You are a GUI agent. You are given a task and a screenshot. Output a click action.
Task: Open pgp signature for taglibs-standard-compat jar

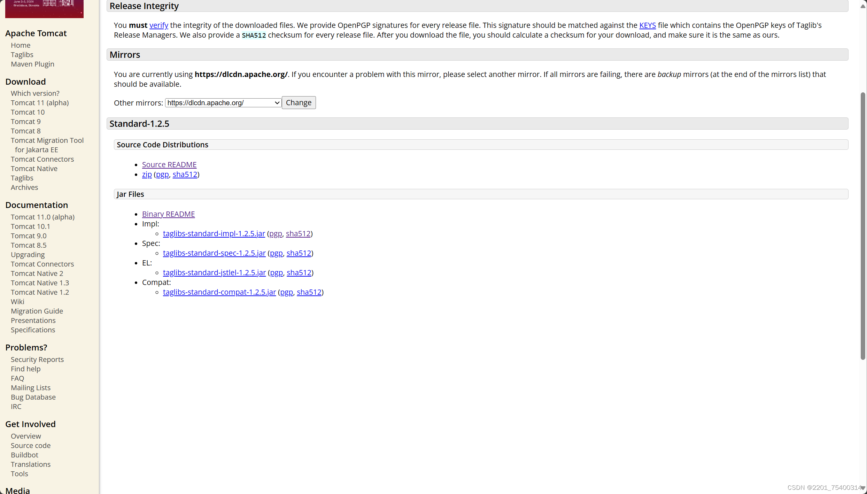click(x=286, y=292)
